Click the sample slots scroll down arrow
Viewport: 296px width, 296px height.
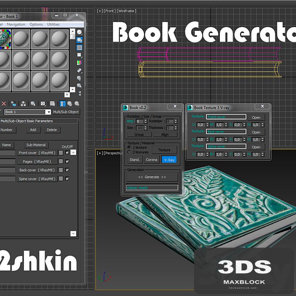[x=73, y=89]
